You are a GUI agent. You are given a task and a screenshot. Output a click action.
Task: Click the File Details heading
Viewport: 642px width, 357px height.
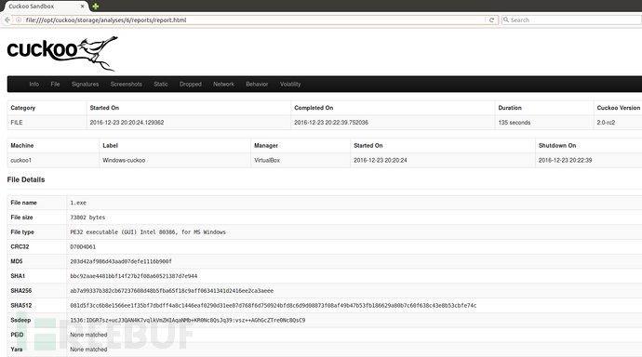(26, 179)
